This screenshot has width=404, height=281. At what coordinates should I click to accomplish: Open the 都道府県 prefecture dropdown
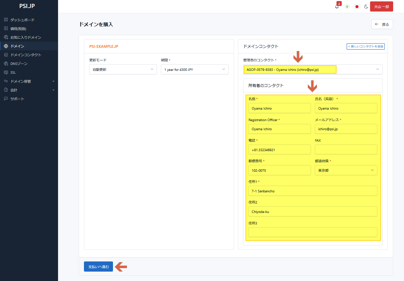pyautogui.click(x=346, y=170)
